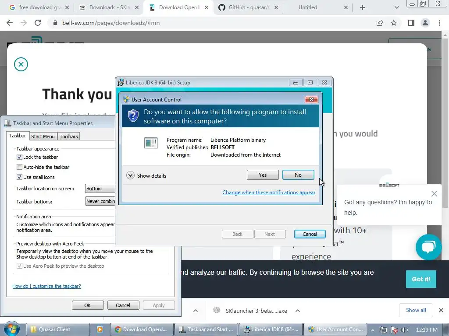Click the Chrome forward arrow
Viewport: 449px width, 336px height.
point(24,23)
